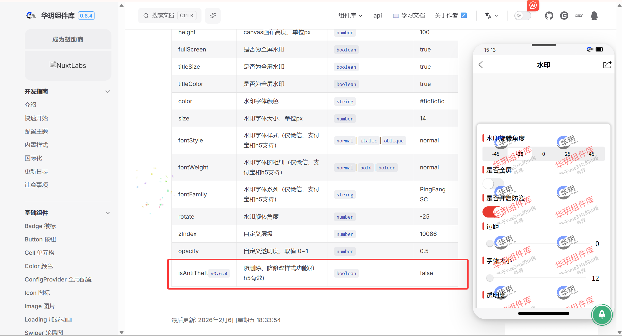Image resolution: width=622 pixels, height=336 pixels.
Task: Select rotation angle -25 option
Action: [x=519, y=154]
